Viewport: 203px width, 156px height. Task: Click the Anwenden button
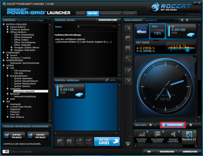[167, 152]
